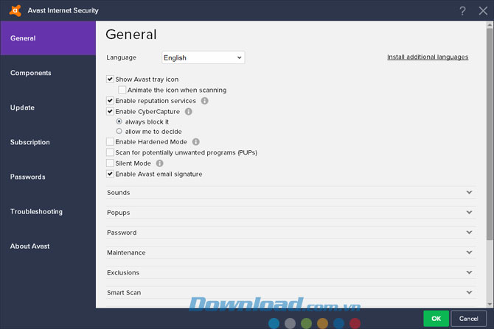The width and height of the screenshot is (494, 329).
Task: Expand the Sounds section
Action: 291,193
